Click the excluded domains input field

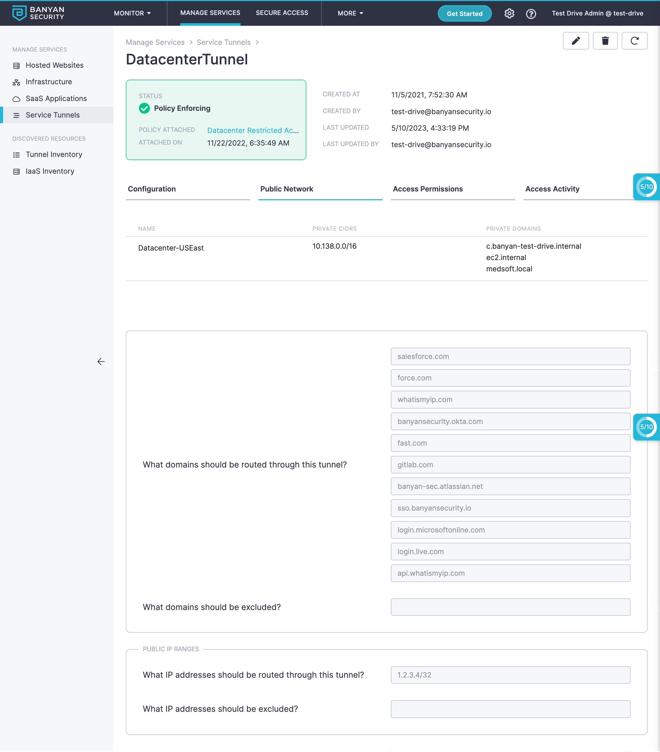510,607
